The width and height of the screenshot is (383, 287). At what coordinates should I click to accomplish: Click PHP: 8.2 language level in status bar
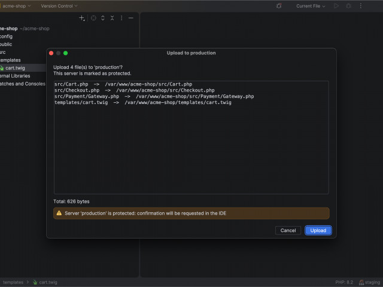pyautogui.click(x=344, y=282)
